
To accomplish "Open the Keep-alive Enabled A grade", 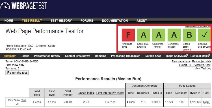I will click(144, 35).
